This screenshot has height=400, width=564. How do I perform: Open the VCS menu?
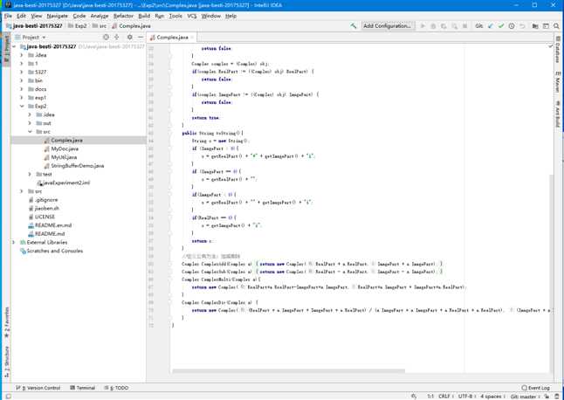(x=192, y=16)
